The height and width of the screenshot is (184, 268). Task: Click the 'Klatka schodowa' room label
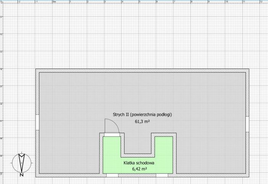[x=139, y=163]
